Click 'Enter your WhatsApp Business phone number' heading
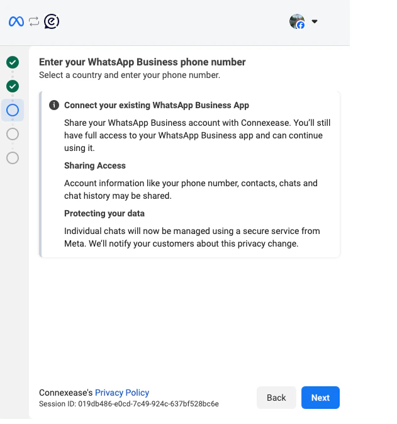Image resolution: width=397 pixels, height=424 pixels. click(142, 62)
